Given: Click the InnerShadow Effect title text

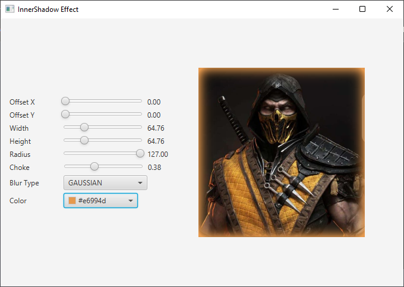Looking at the screenshot, I should 48,10.
